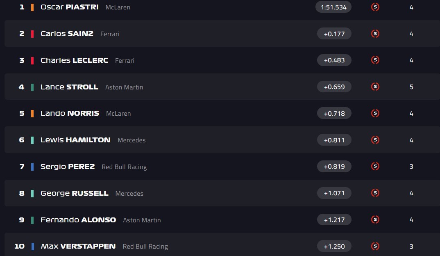
Task: Select Lance Stroll's soft tyre indicator
Action: pyautogui.click(x=375, y=87)
